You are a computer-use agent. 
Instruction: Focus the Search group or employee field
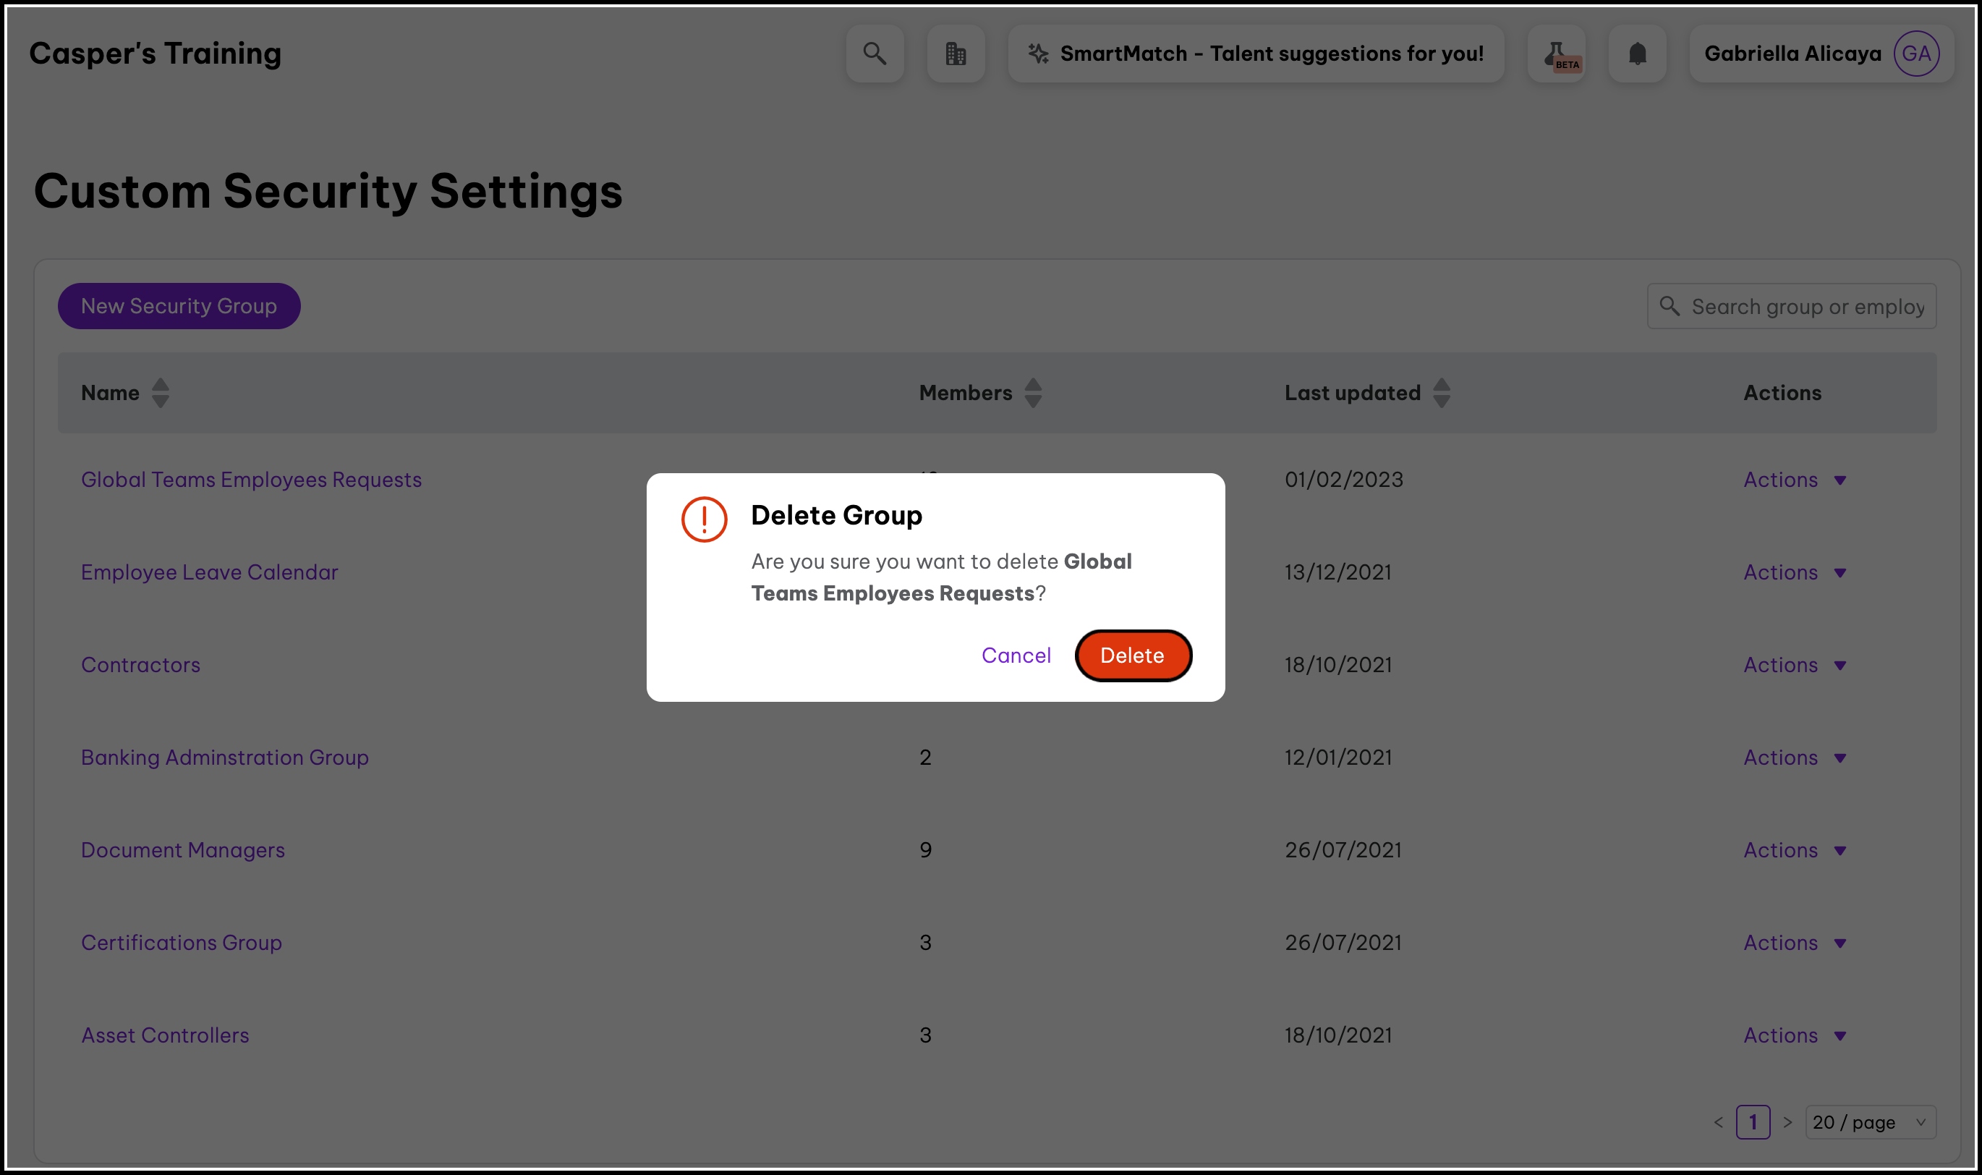(x=1792, y=305)
